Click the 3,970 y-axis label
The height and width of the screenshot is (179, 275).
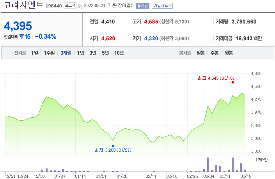[x=256, y=112]
